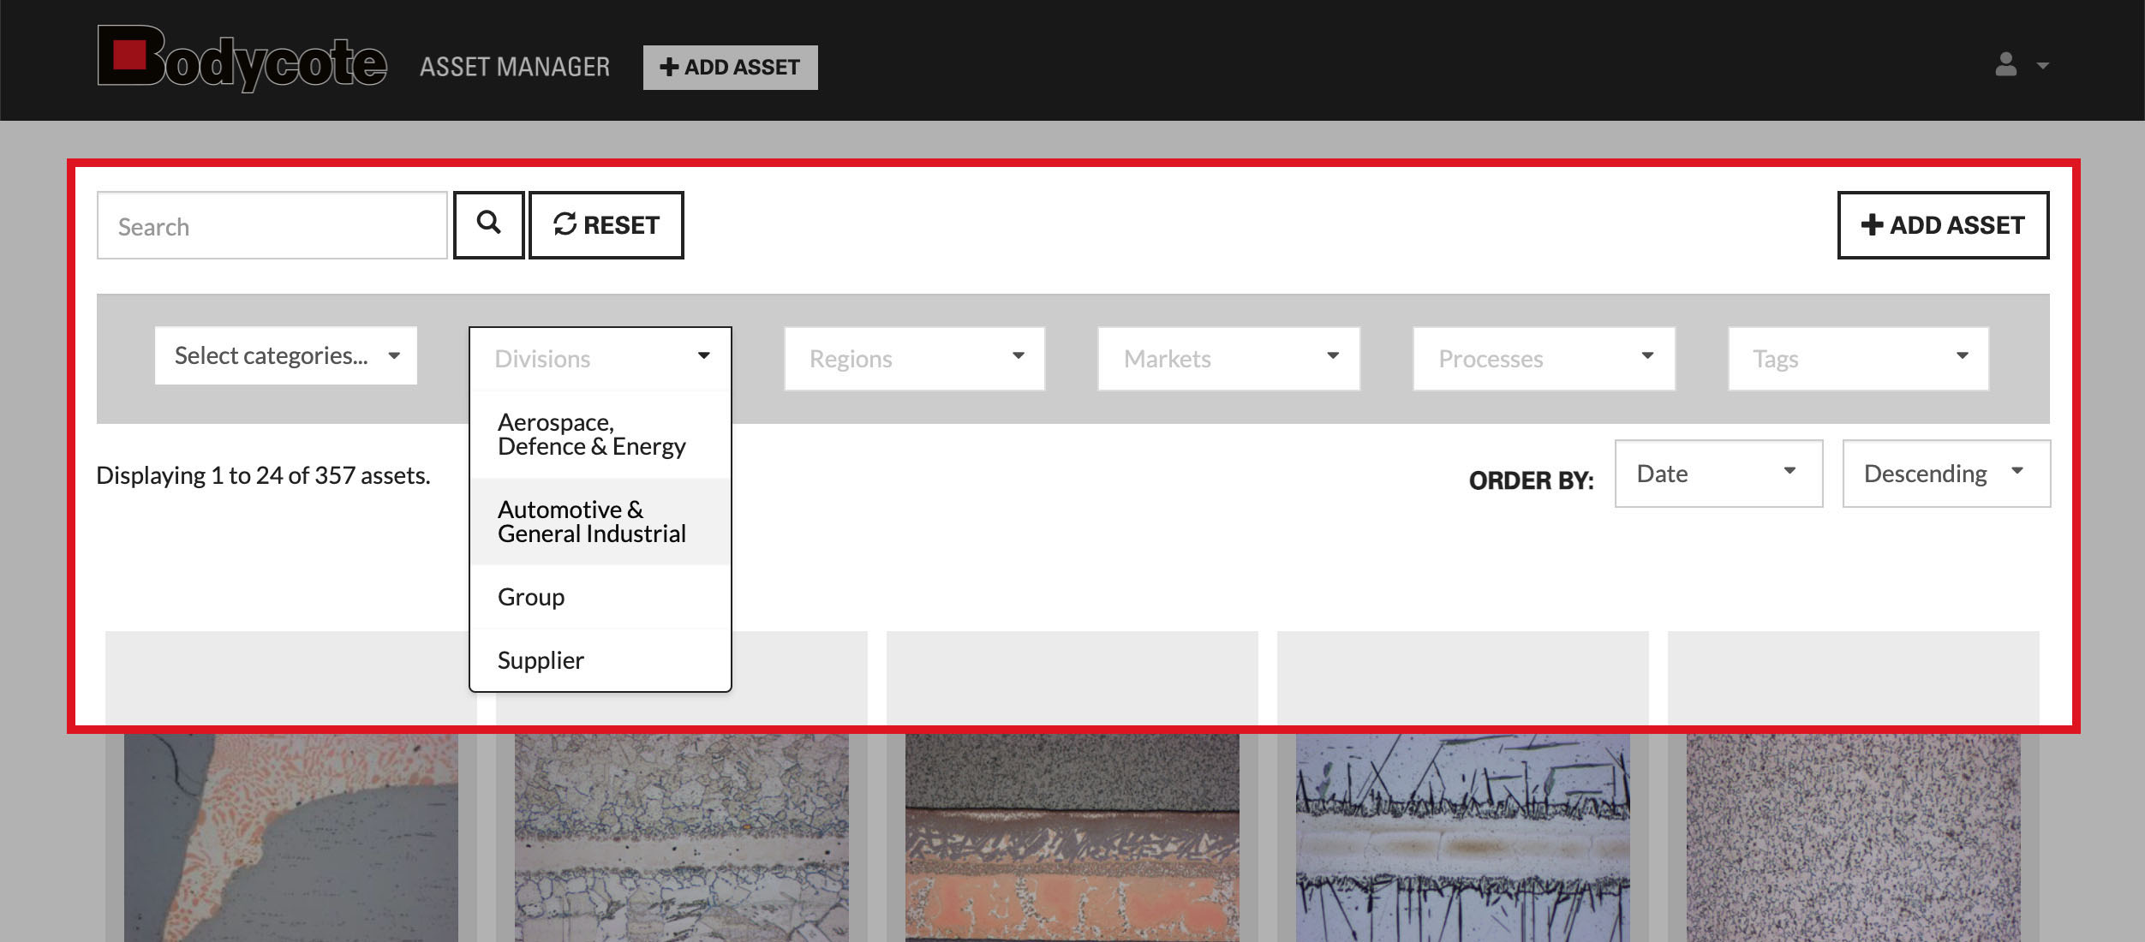Select Group from Divisions list
Screen dimensions: 2145x942
tap(531, 597)
